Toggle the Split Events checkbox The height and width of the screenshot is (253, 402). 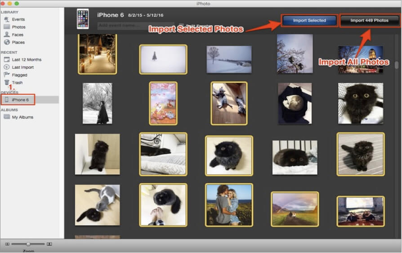(181, 25)
